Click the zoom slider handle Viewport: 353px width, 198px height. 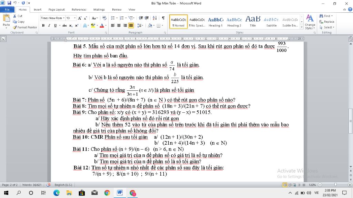335,185
